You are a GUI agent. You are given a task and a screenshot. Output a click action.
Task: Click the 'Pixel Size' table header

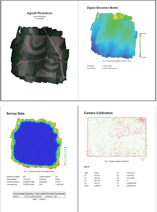[50, 194]
